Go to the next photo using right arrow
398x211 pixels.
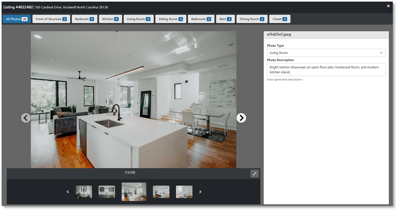point(241,118)
